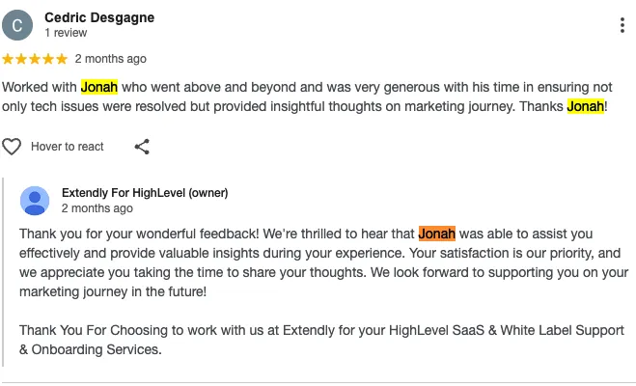Screen dimensions: 636x386
Task: Click the owner's blue profile avatar
Action: tap(35, 201)
